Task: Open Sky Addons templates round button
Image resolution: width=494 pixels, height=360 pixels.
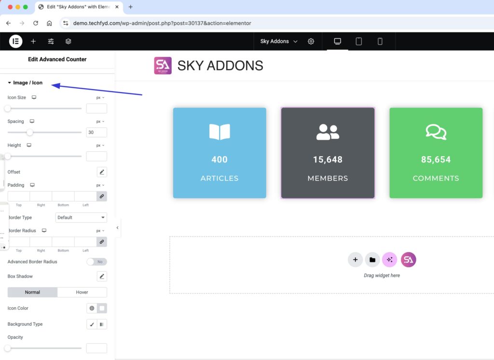Action: coord(408,260)
